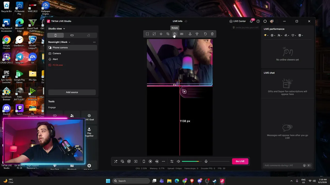Start recording with the record button

[x=150, y=161]
